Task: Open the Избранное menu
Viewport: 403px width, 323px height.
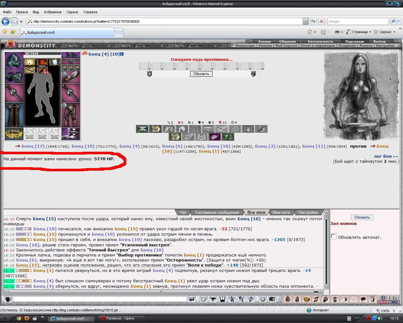Action: (53, 12)
